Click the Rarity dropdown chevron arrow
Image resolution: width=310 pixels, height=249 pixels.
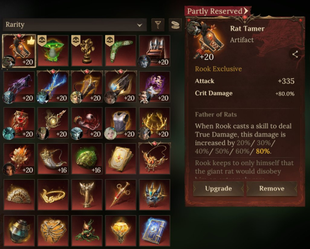pos(140,25)
